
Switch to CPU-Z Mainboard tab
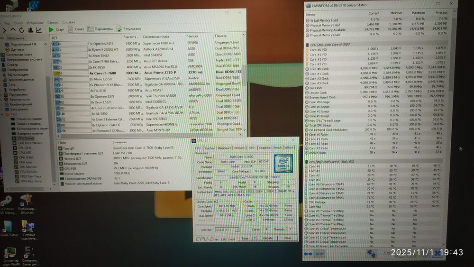(x=224, y=148)
